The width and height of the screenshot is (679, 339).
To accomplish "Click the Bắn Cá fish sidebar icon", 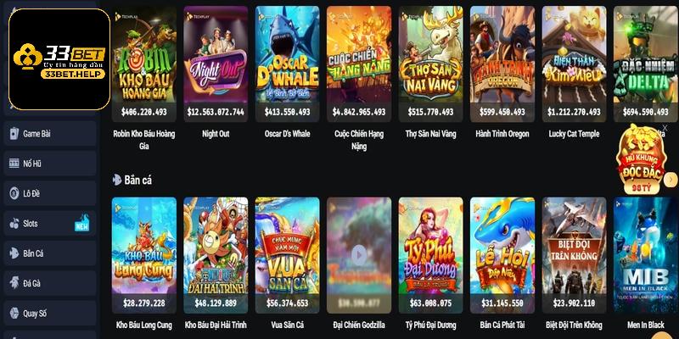I will 14,253.
